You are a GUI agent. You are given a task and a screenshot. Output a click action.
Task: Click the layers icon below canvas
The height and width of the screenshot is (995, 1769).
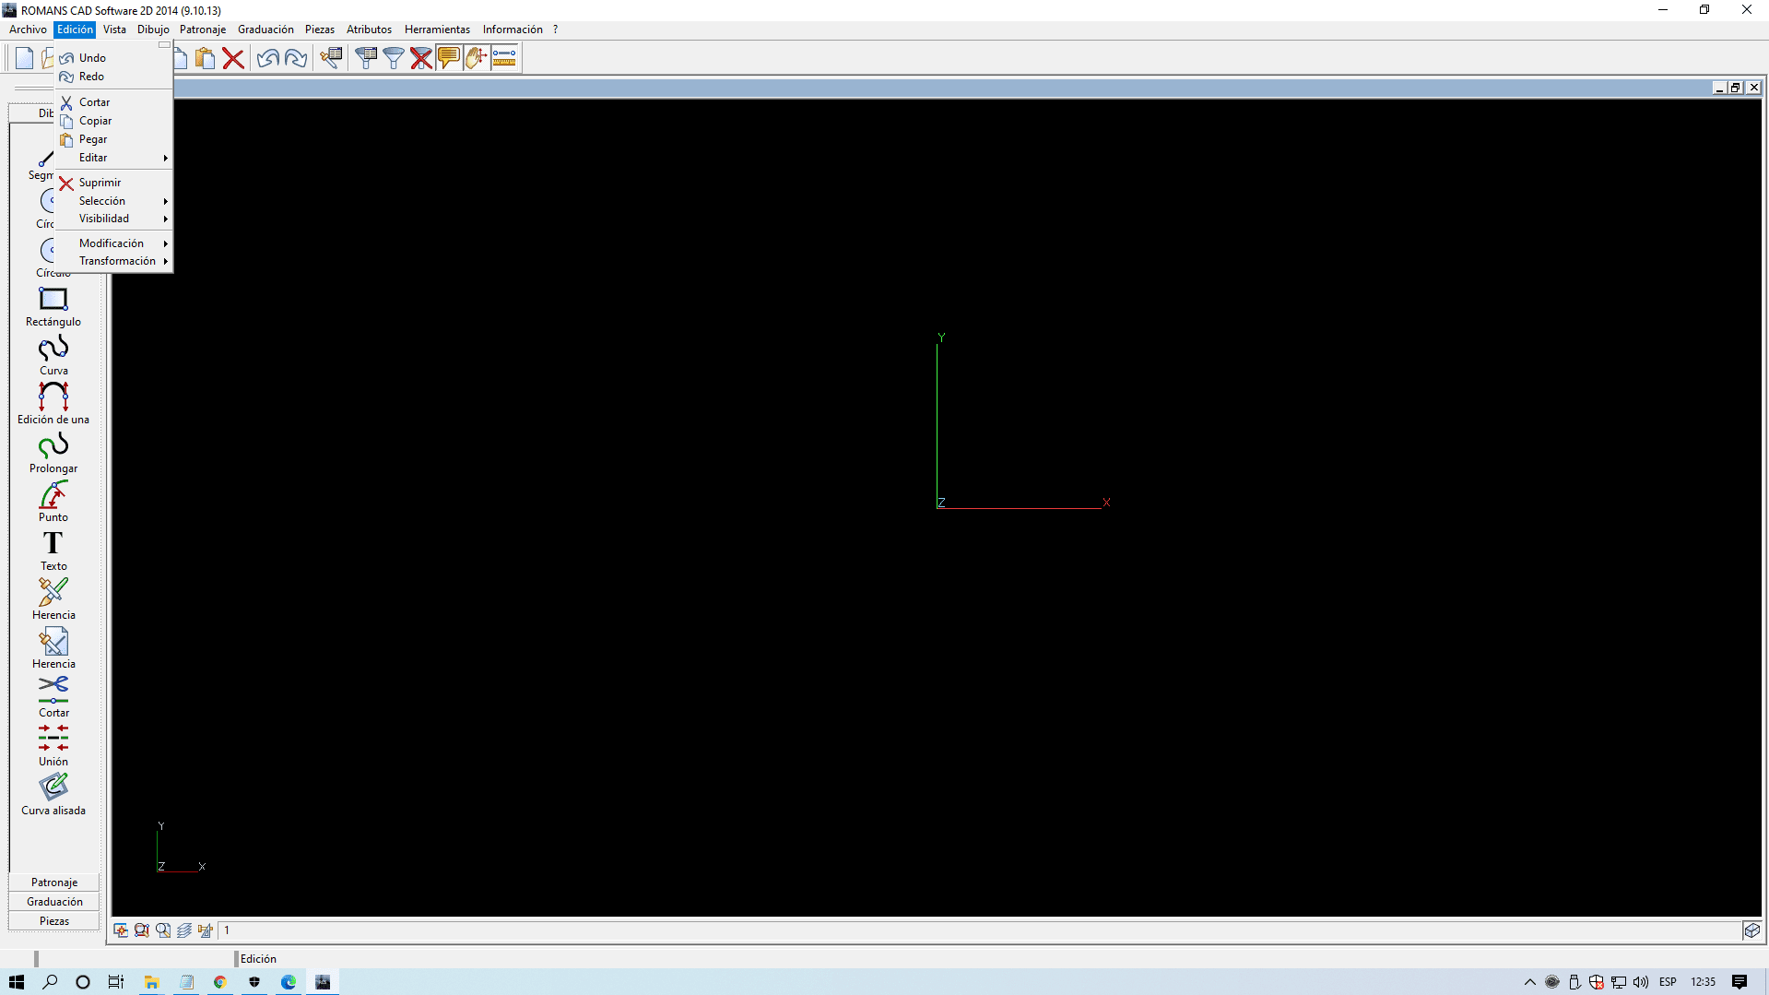(184, 930)
